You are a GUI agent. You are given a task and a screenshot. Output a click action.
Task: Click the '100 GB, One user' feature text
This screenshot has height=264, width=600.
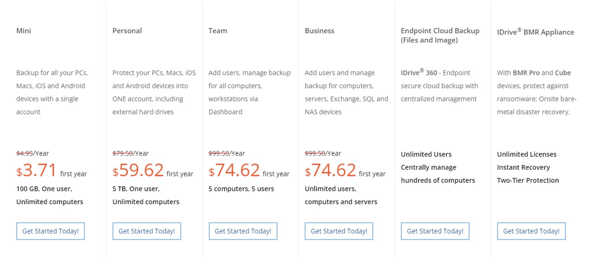44,189
